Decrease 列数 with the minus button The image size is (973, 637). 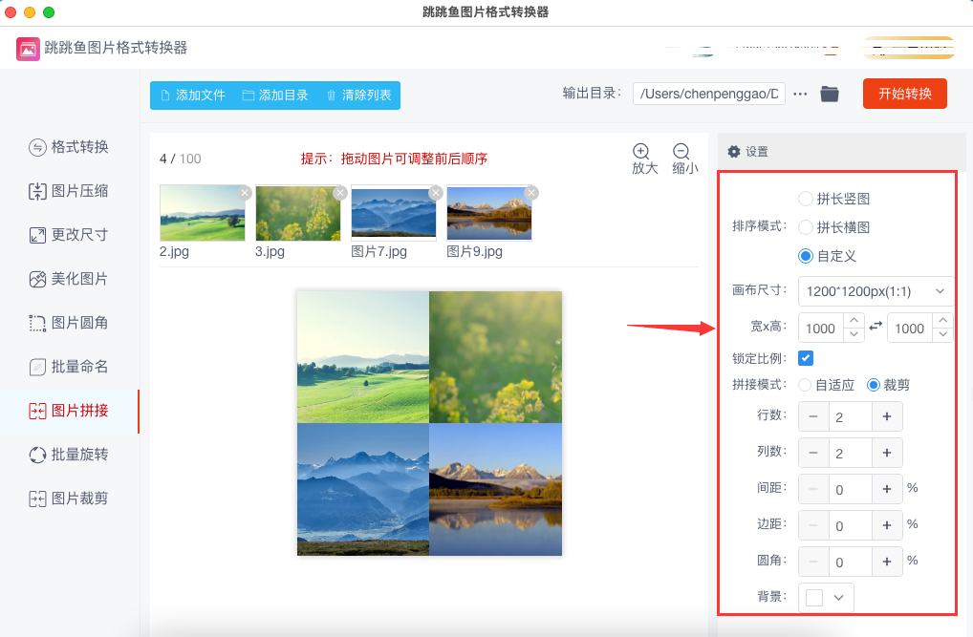point(813,454)
